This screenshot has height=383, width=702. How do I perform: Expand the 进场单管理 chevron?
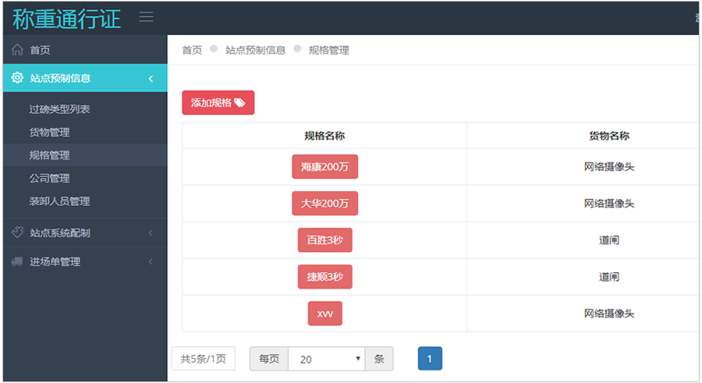pyautogui.click(x=151, y=261)
